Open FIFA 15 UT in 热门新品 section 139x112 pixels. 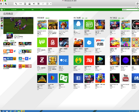(115, 25)
